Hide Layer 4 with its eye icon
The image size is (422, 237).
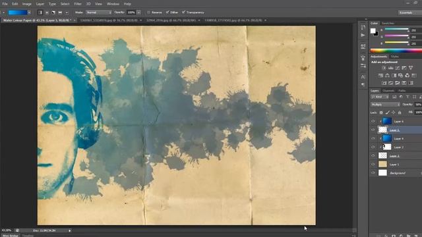[373, 138]
